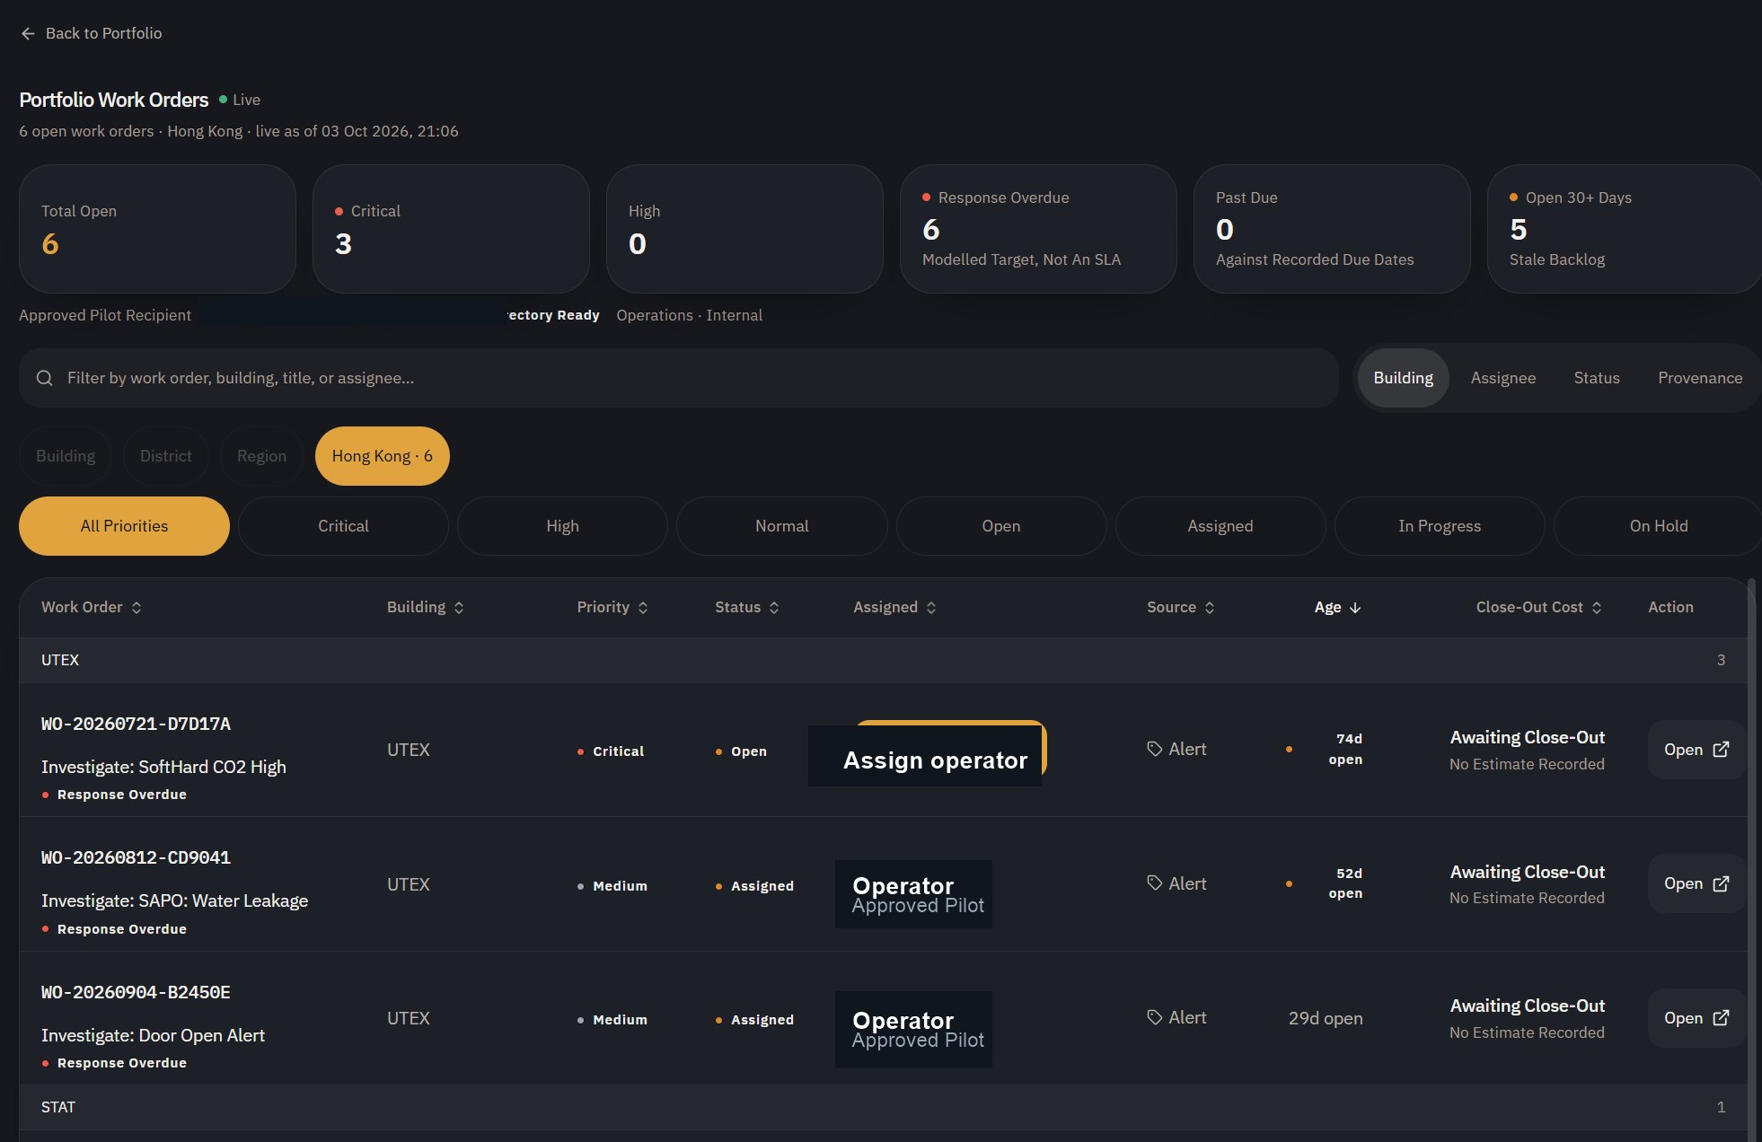1762x1142 pixels.
Task: Click the Open 30+ Days summary card
Action: click(x=1625, y=229)
